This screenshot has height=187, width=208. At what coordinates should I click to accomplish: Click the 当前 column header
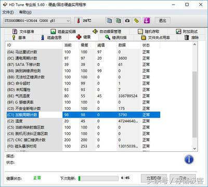[x=71, y=45]
